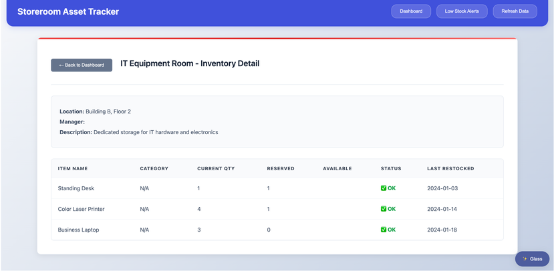Select the Category column header
This screenshot has height=271, width=554.
(154, 168)
